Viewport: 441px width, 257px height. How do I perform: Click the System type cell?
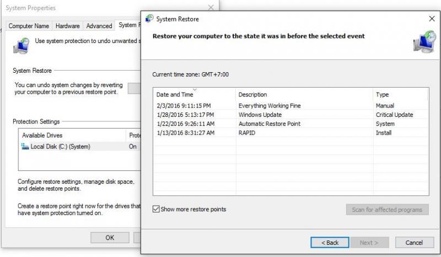pyautogui.click(x=385, y=124)
